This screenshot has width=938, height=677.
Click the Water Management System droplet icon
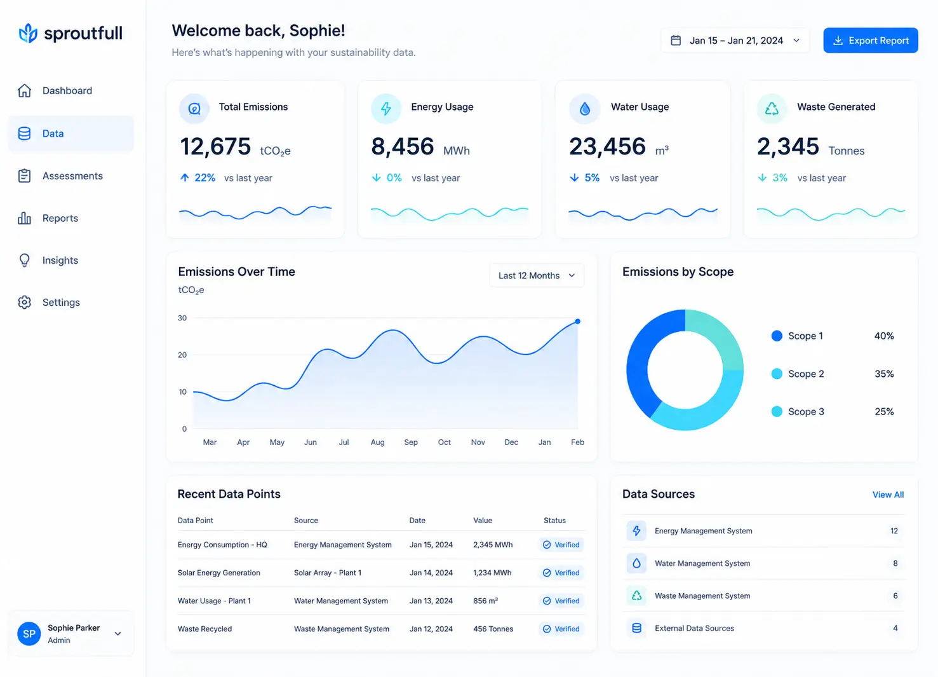pos(636,563)
